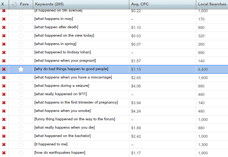The image size is (228, 157).
Task: Star 'how do earthquakes happen' keyword
Action: (x=21, y=153)
